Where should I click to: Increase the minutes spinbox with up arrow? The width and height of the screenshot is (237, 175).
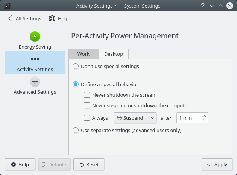(x=204, y=116)
